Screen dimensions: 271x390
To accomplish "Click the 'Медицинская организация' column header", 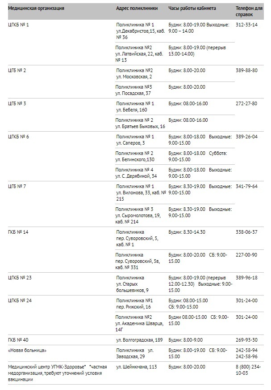I will pos(36,8).
